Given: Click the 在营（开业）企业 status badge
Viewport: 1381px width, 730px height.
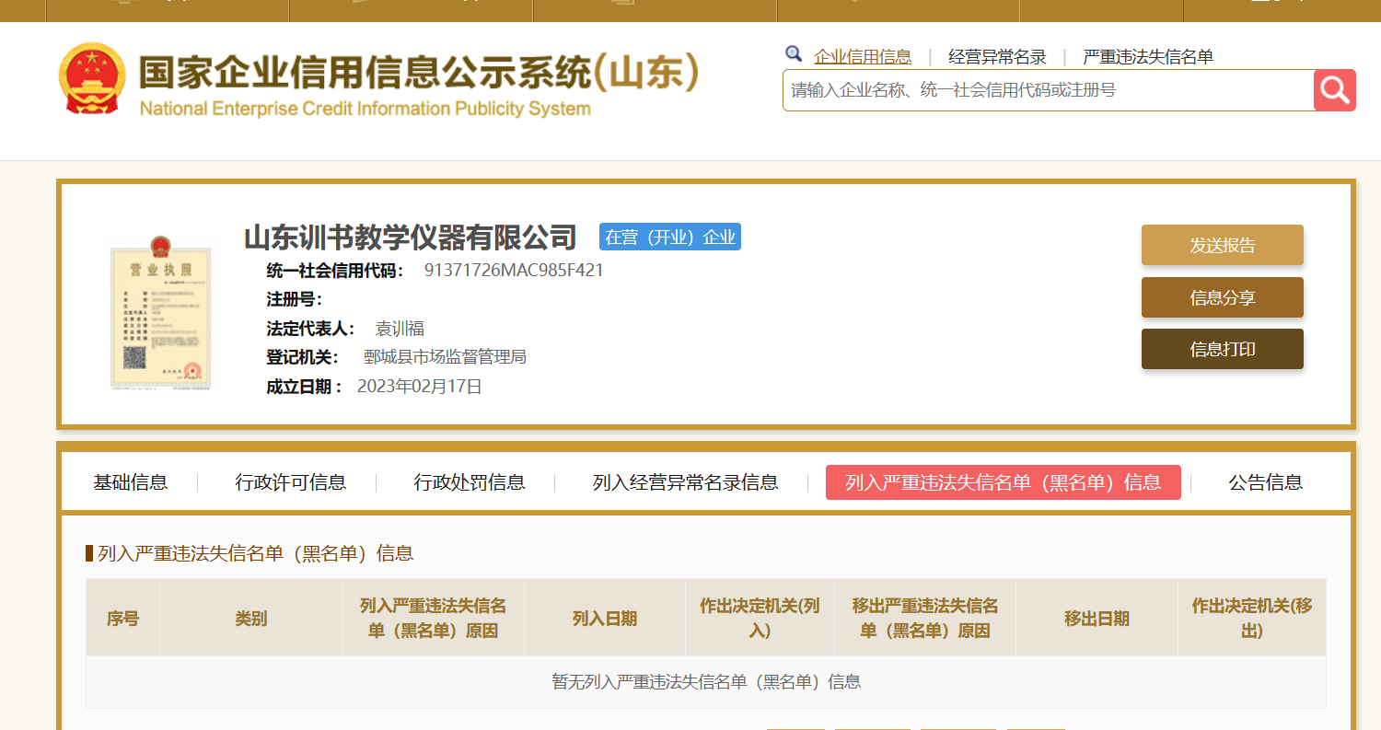Looking at the screenshot, I should (670, 237).
